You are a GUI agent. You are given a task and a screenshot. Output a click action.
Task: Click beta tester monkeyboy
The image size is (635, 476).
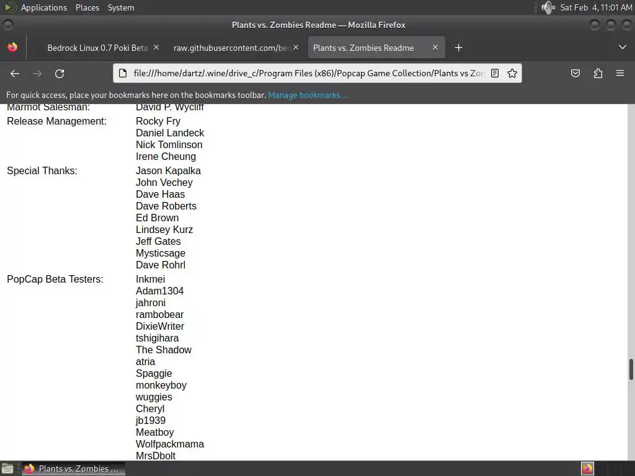161,385
